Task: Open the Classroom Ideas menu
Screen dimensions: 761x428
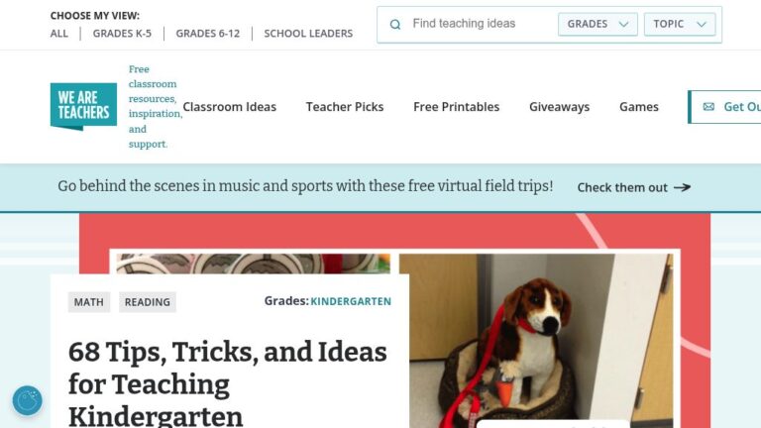Action: (230, 107)
